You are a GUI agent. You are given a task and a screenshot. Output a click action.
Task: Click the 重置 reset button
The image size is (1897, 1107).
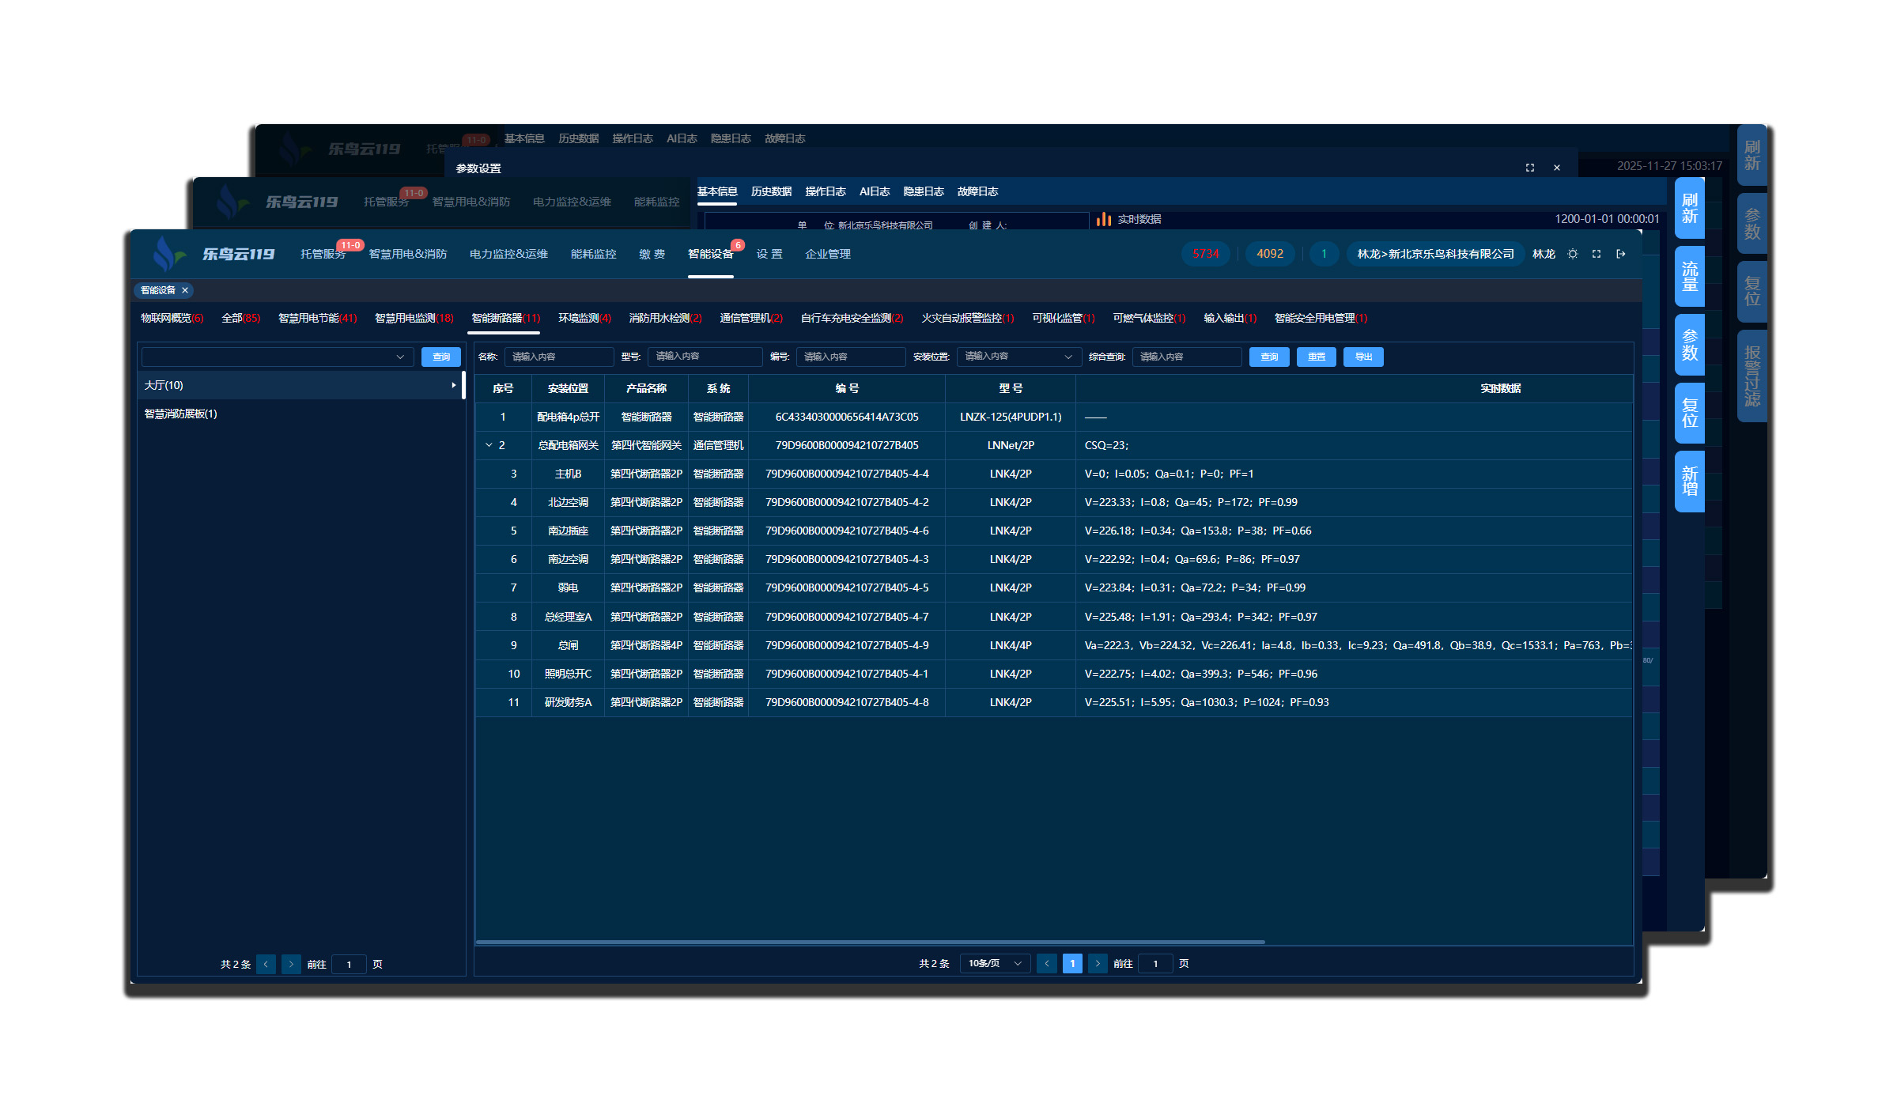[x=1316, y=357]
